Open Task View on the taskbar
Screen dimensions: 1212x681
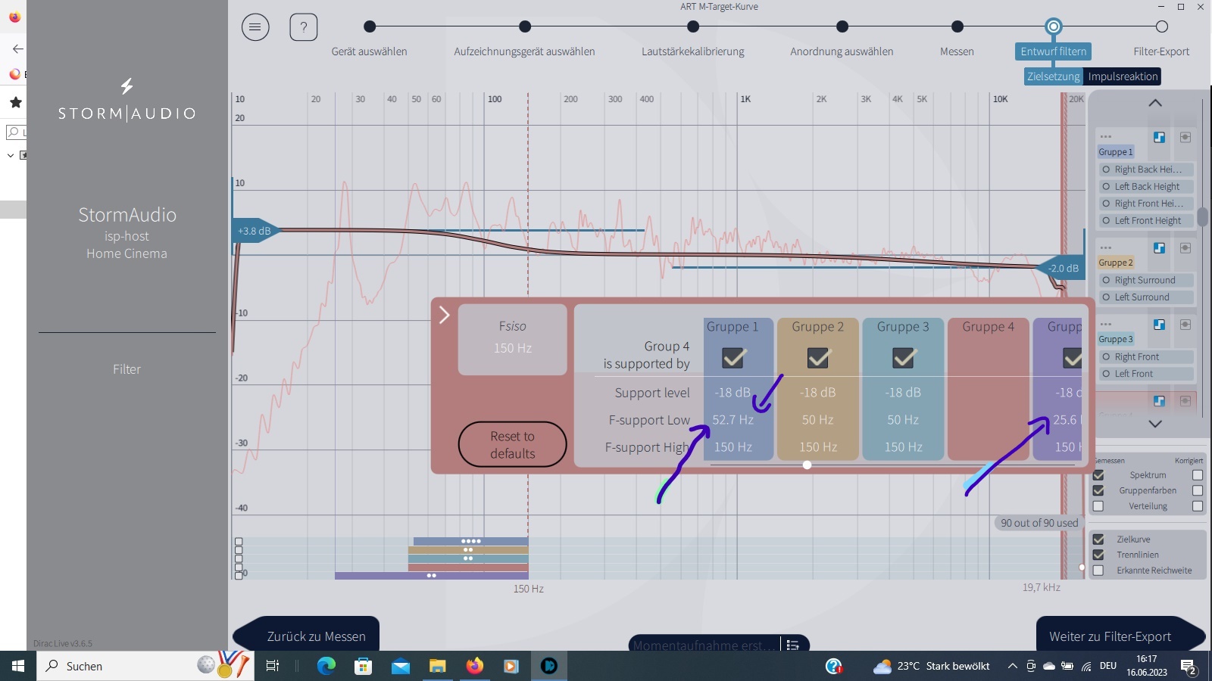[x=273, y=666]
